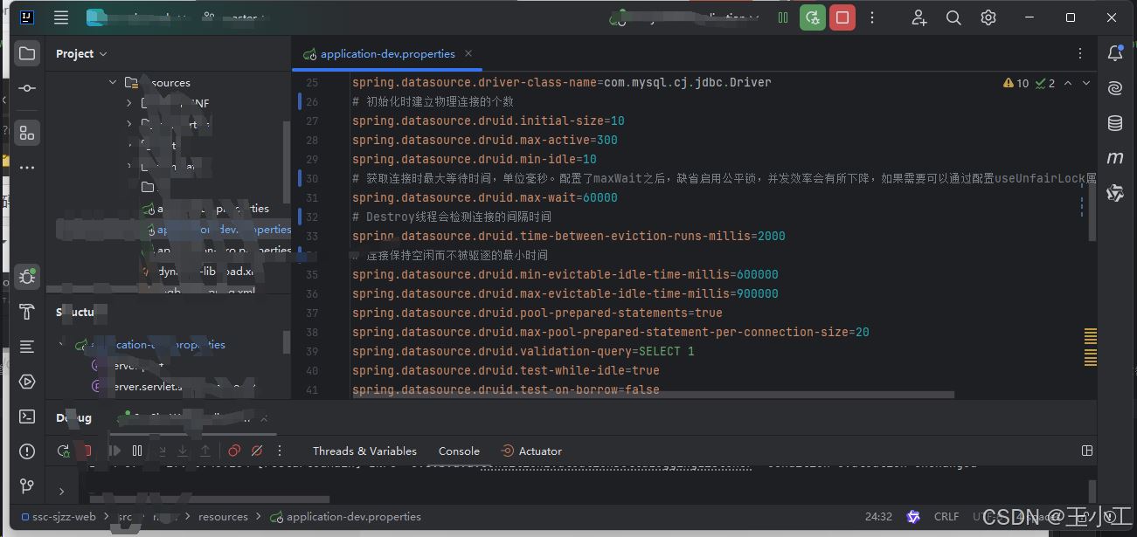Click application-dev.properties in breadcrumb bar
1137x537 pixels.
pyautogui.click(x=345, y=517)
